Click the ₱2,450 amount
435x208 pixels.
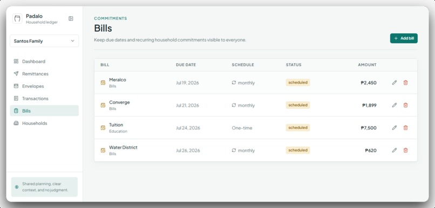point(369,83)
